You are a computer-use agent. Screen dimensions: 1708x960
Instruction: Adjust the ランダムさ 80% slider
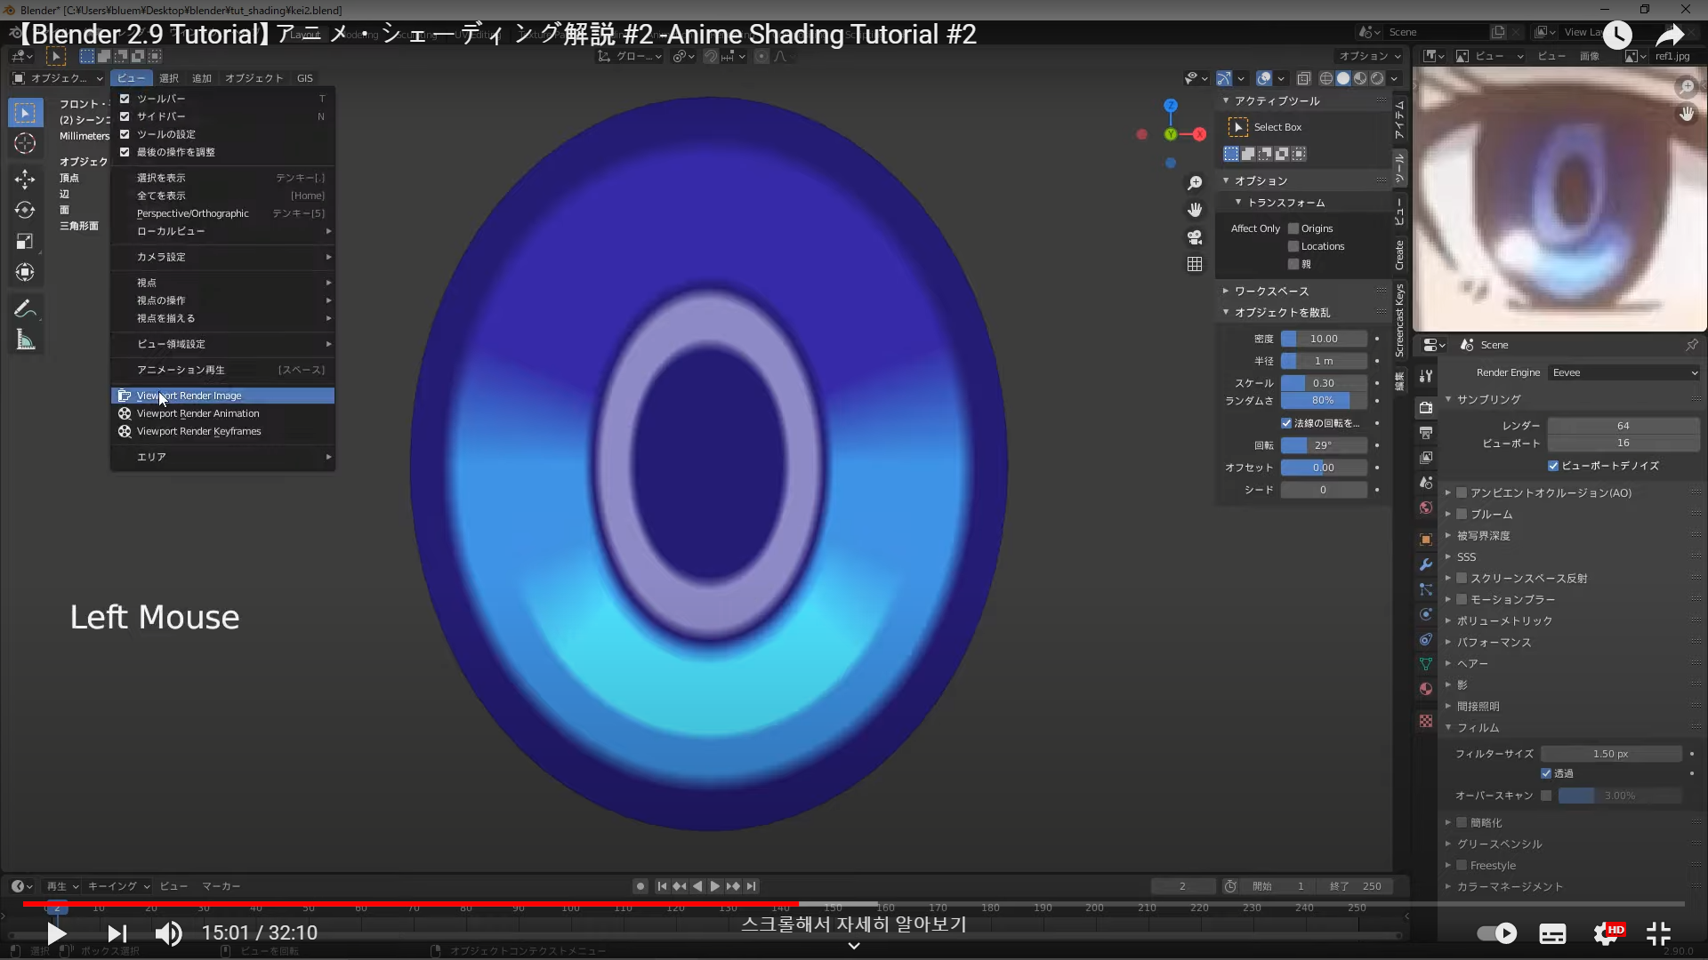click(1323, 401)
